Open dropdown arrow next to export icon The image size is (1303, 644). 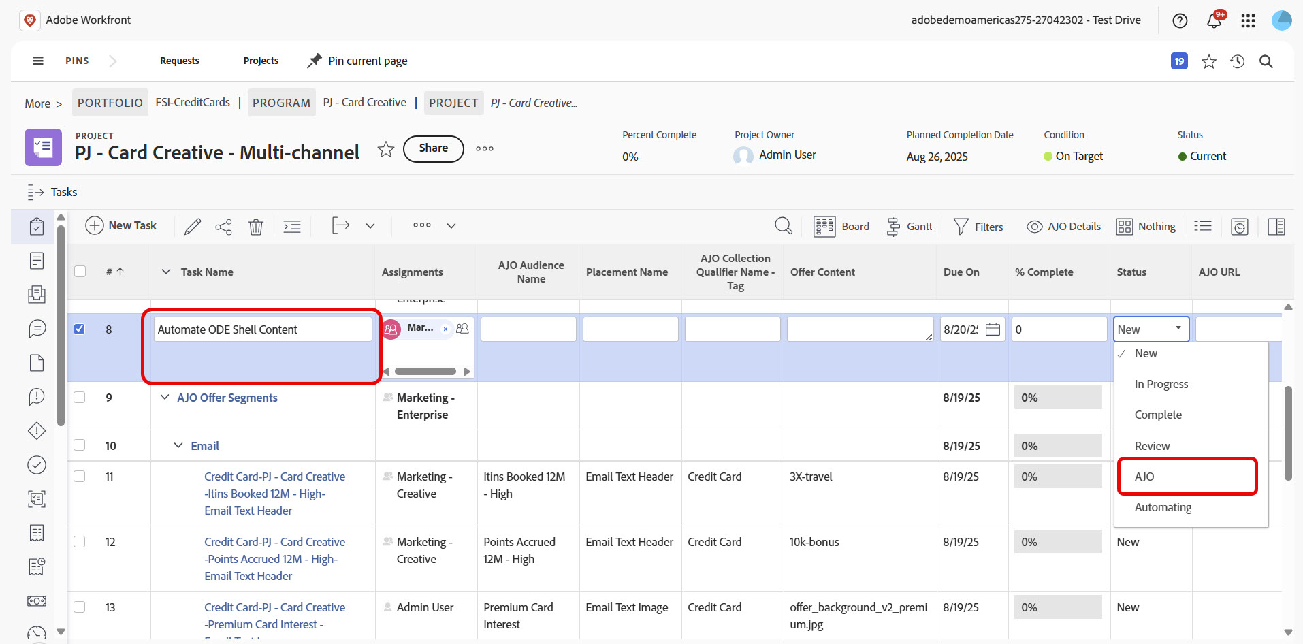point(370,226)
